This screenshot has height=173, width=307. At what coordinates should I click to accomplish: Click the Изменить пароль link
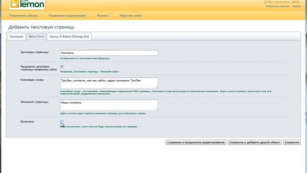(x=277, y=6)
